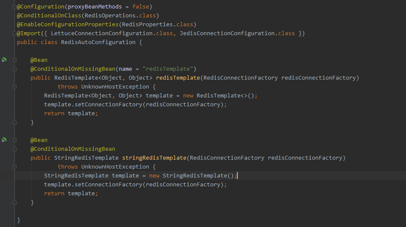Click first template.setConnectionFactory call
Viewport: 406px width, 227px height.
point(136,104)
